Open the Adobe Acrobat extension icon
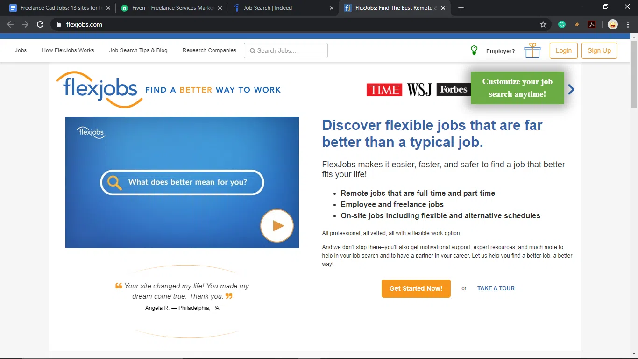The image size is (638, 359). tap(592, 24)
